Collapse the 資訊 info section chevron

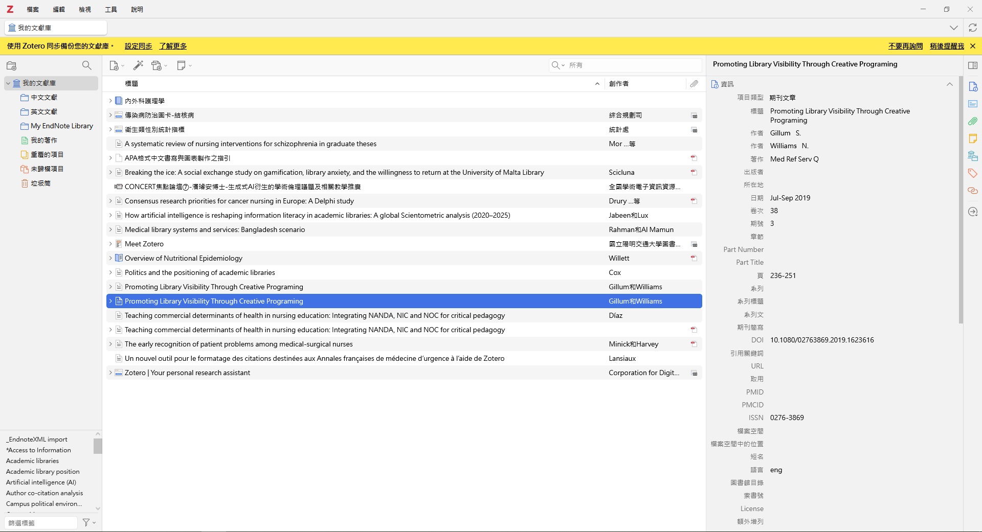point(949,84)
